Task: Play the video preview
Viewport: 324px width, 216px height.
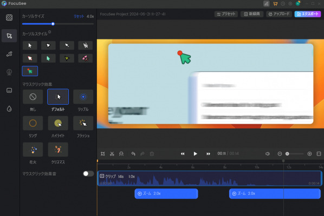Action: click(195, 154)
